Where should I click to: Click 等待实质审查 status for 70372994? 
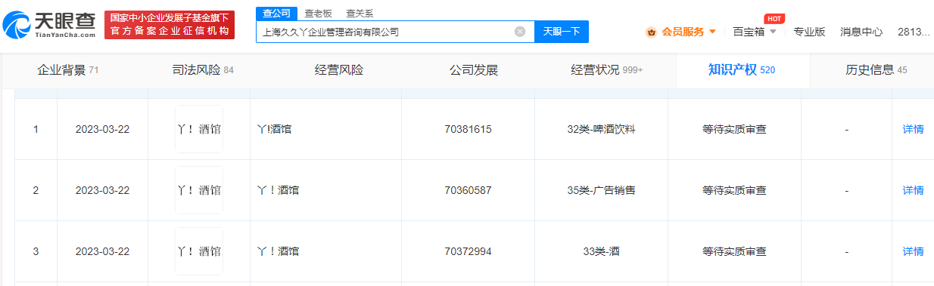click(x=734, y=251)
